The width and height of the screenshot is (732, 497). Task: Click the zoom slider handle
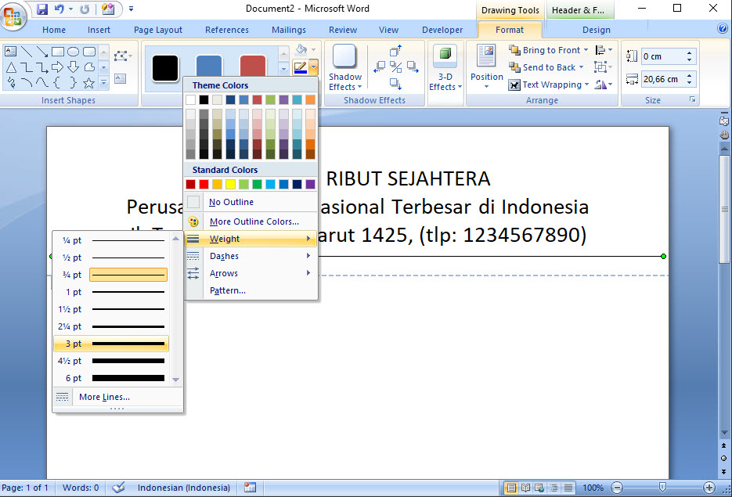click(662, 488)
